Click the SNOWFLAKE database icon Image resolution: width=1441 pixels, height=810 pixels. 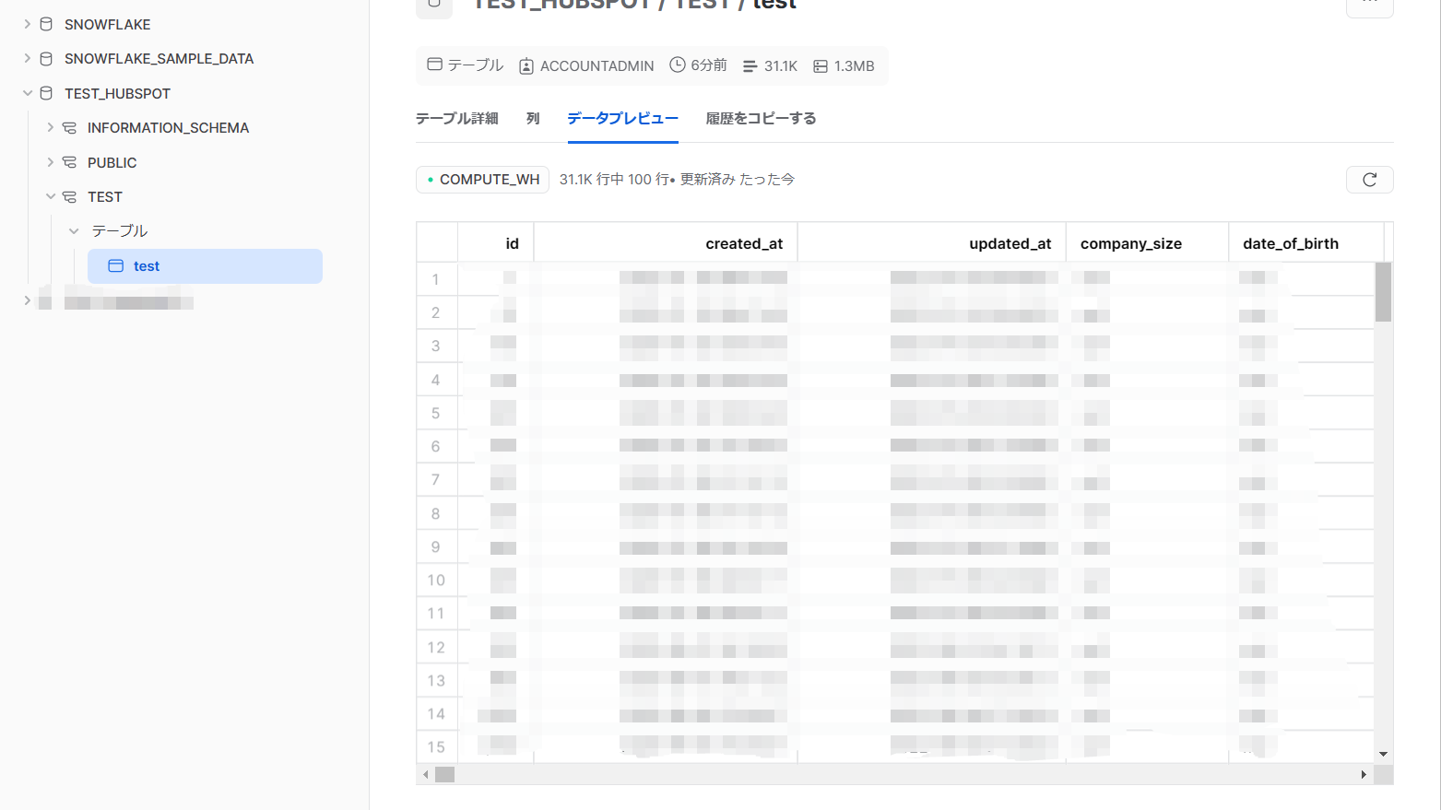46,25
